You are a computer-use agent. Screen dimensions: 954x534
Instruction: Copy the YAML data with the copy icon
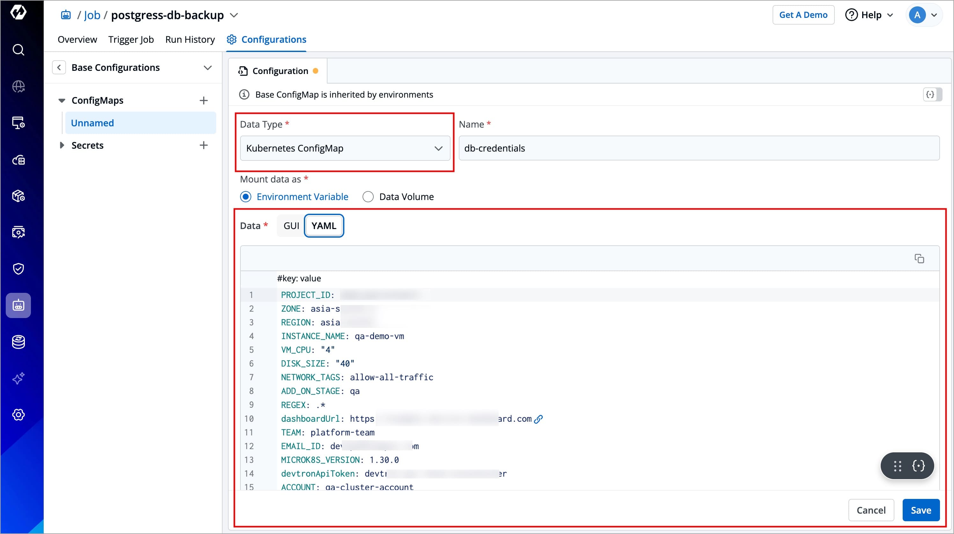click(x=919, y=258)
